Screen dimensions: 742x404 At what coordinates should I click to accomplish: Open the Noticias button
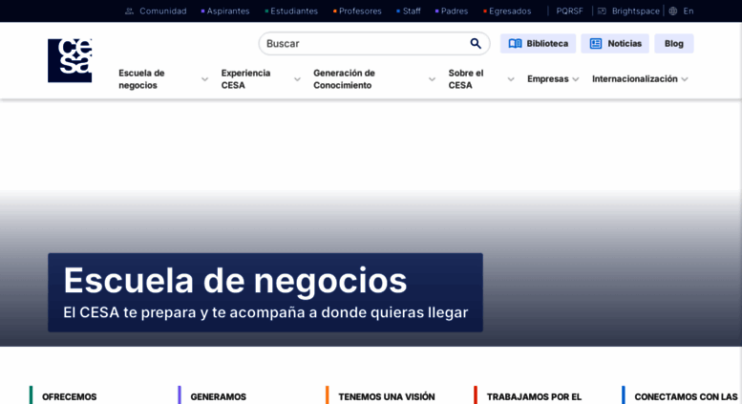point(615,44)
